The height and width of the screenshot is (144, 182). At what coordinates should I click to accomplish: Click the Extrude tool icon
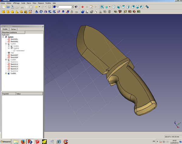37,12
